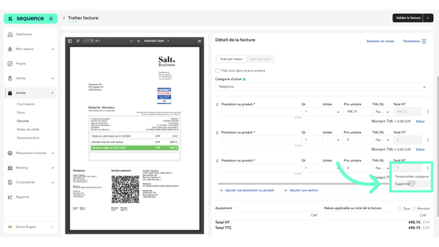Click the Ajustement input field
Viewport: 439px width, 247px height.
click(268, 215)
